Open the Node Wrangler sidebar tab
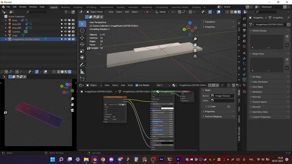This screenshot has height=164, width=292. click(x=239, y=133)
